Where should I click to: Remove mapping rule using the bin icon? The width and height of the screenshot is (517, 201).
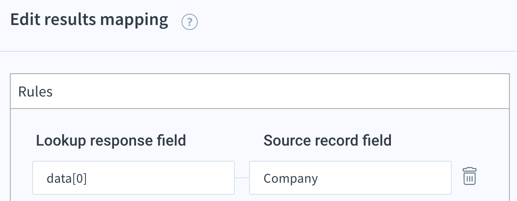[469, 176]
